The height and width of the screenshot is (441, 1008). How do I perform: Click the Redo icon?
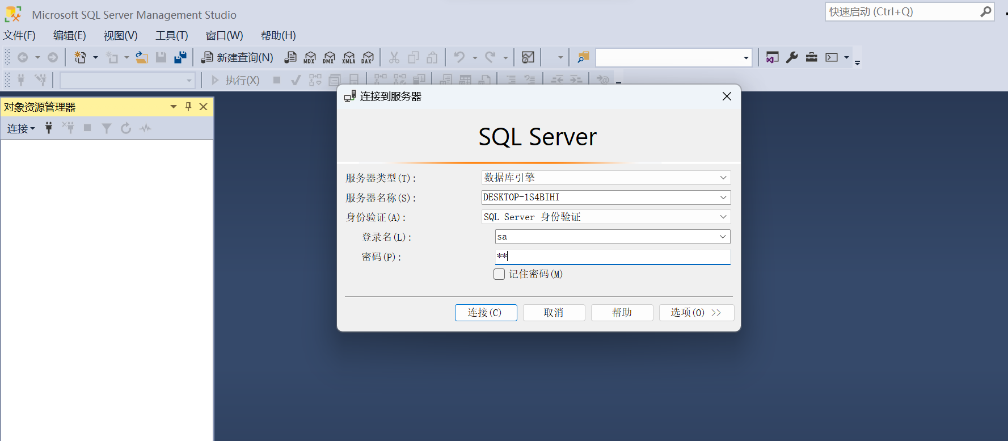click(490, 57)
